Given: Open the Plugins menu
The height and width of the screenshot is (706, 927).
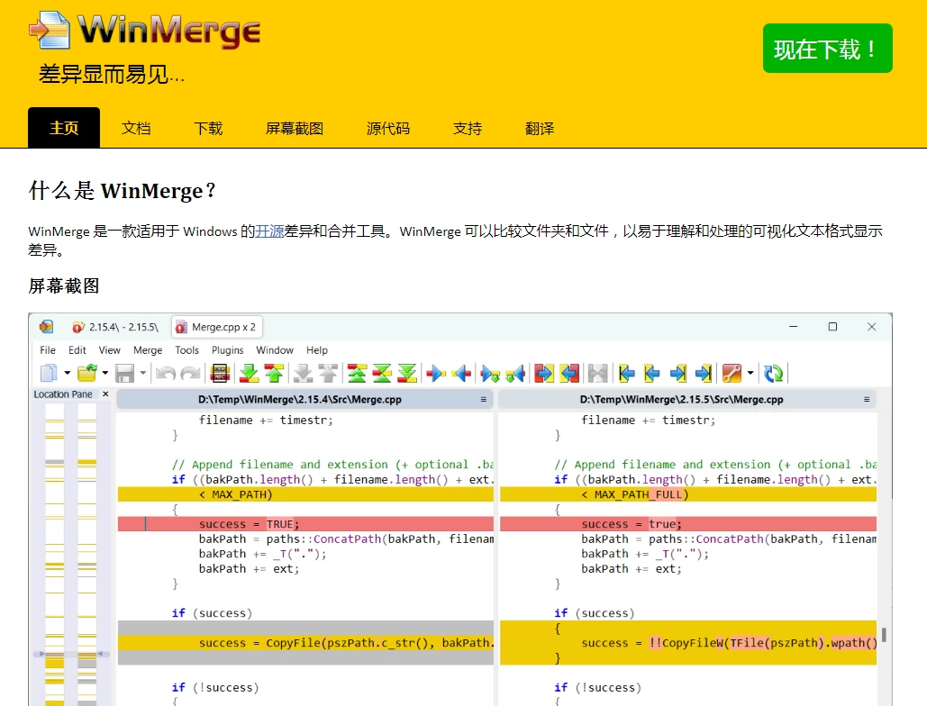Looking at the screenshot, I should tap(228, 350).
